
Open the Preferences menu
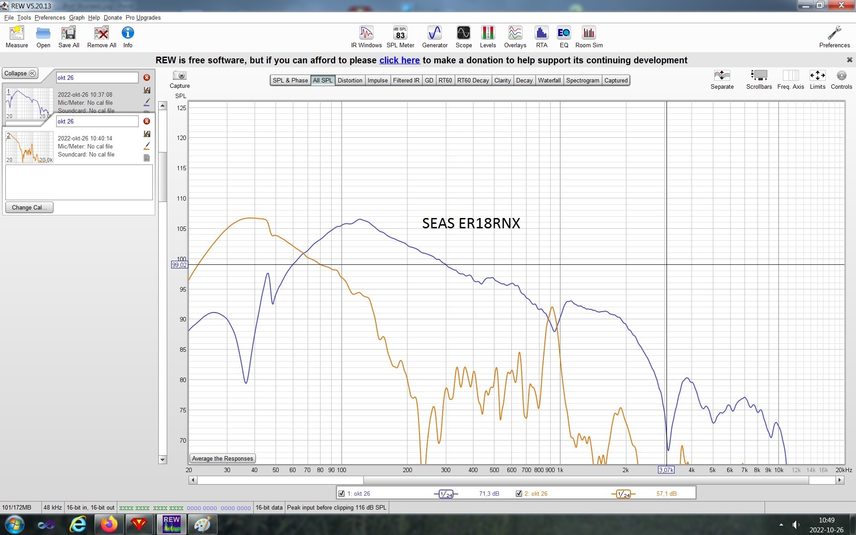click(50, 17)
